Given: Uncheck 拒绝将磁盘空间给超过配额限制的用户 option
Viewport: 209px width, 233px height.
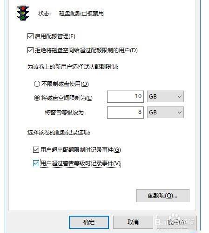Looking at the screenshot, I should point(30,50).
